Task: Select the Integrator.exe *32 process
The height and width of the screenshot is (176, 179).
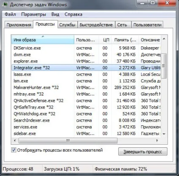Action: coord(86,68)
